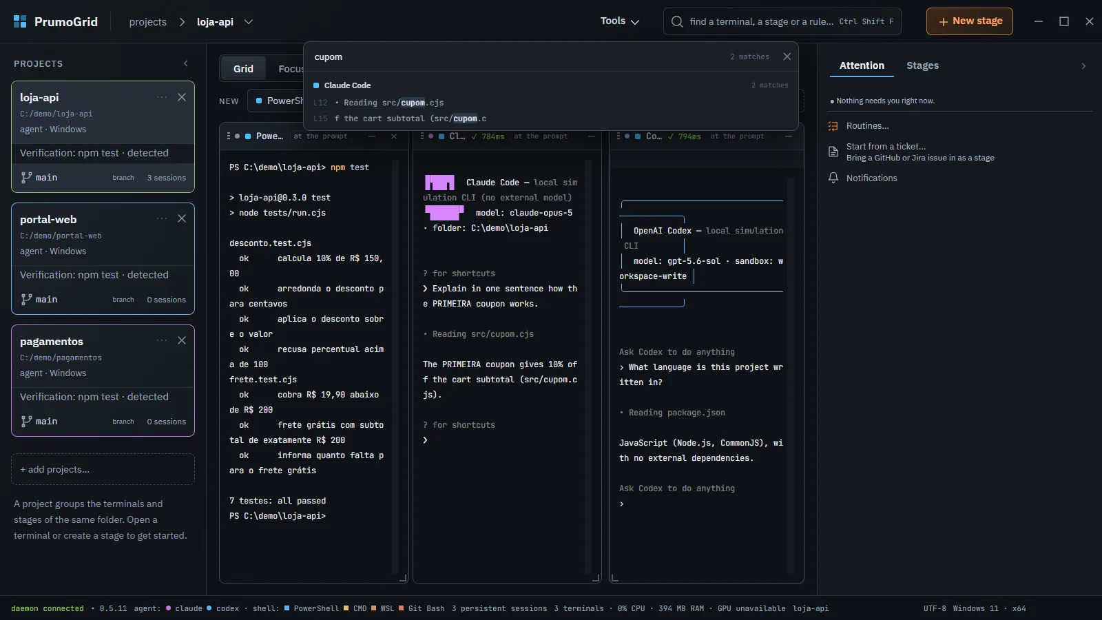
Task: Jump to match L15 the cart subtotal
Action: coord(551,118)
